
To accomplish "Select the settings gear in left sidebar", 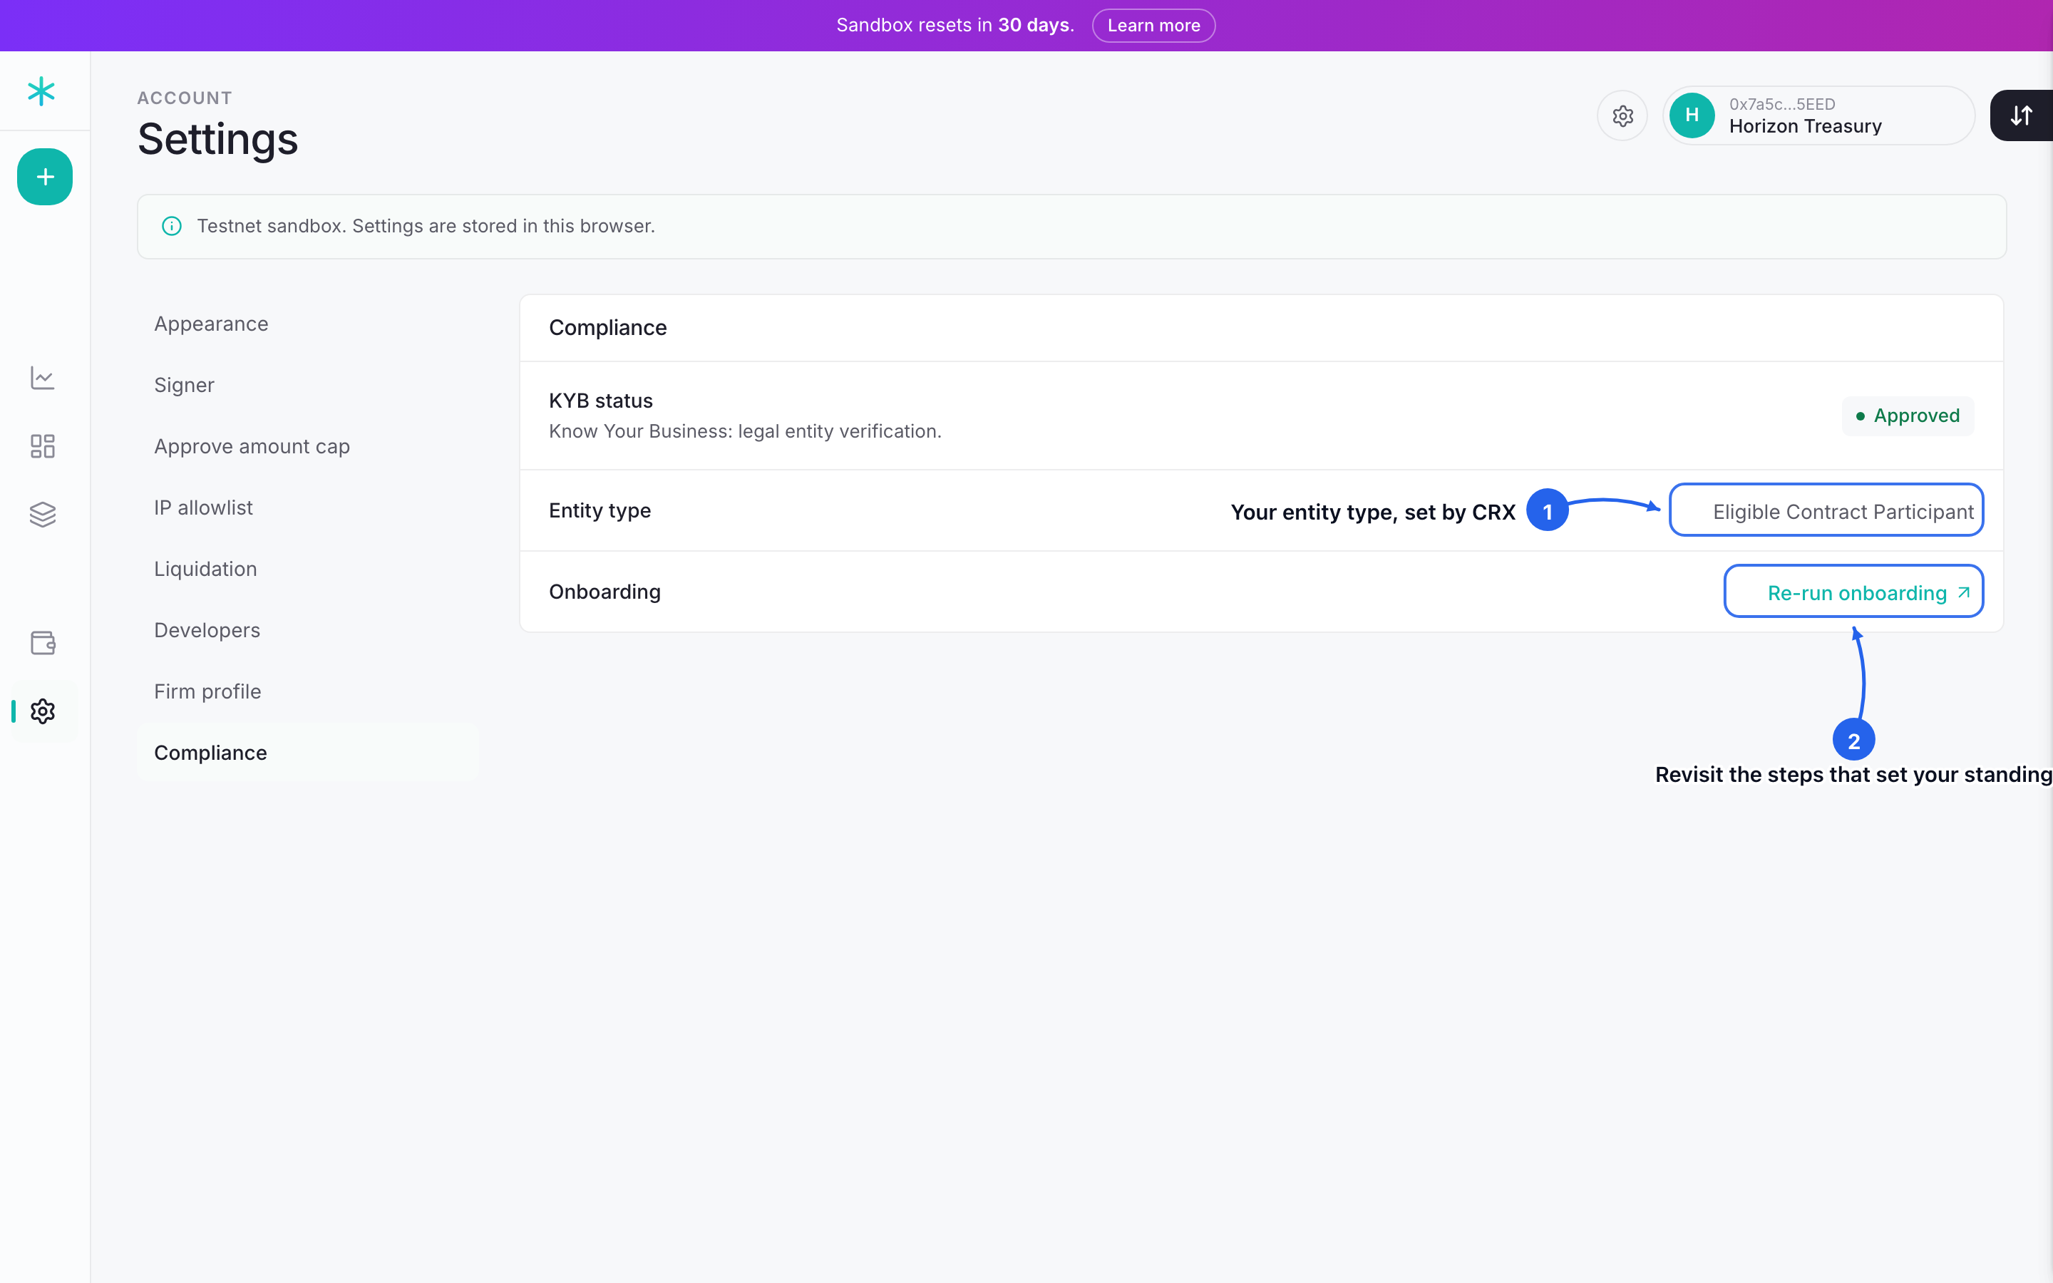I will pos(43,711).
